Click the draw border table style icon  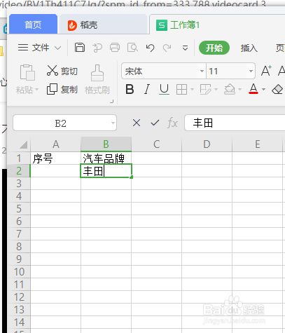point(206,89)
